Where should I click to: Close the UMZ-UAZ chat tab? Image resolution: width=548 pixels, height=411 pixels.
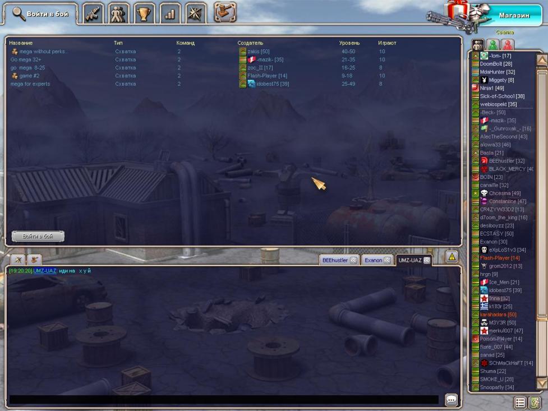[427, 260]
